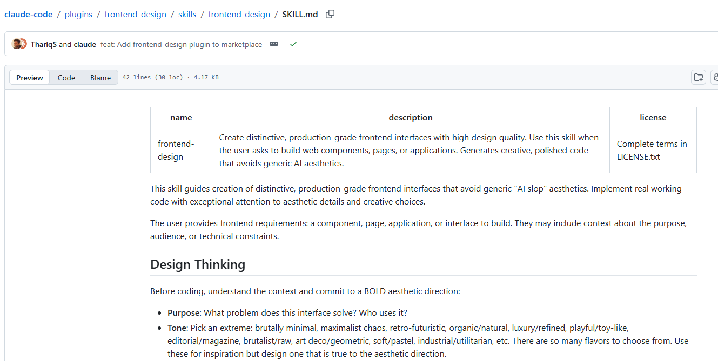Click the SKILL.md filename in breadcrumb
This screenshot has width=718, height=361.
coord(300,15)
